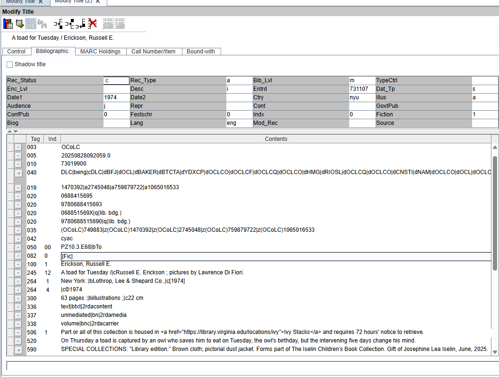Viewport: 499px width, 377px height.
Task: Click the Ctry value nyu
Action: [362, 97]
